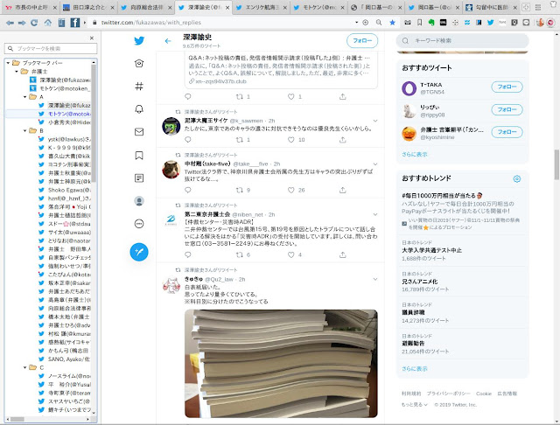Click the browser home icon
Viewport: 560px width, 425px height.
click(x=47, y=23)
